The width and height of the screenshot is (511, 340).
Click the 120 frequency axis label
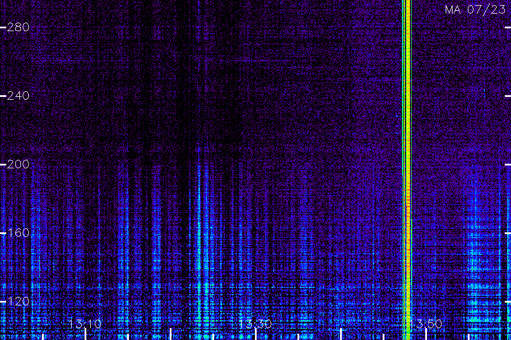[18, 301]
